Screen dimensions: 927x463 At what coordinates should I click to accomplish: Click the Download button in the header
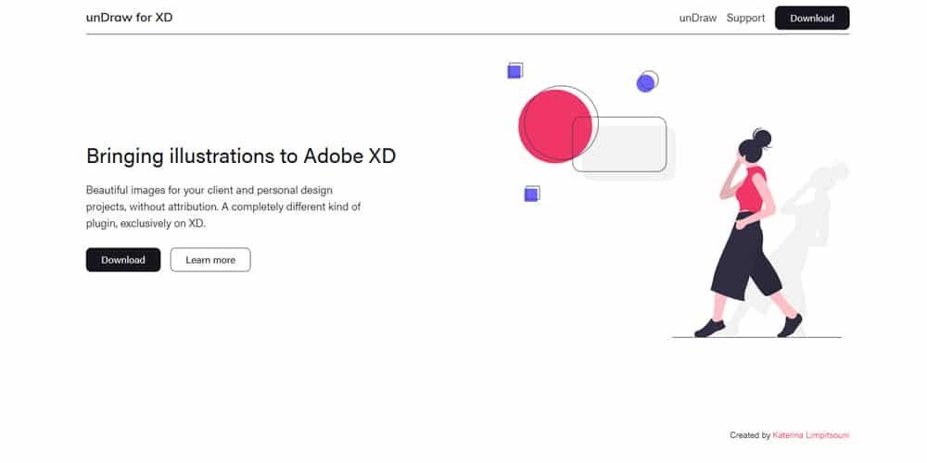pos(812,18)
